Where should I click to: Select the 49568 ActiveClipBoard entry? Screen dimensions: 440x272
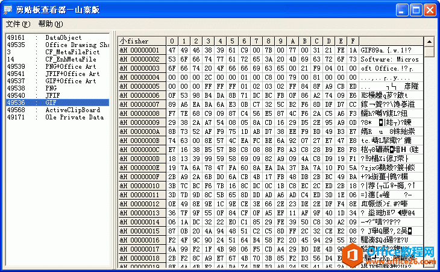(57, 110)
